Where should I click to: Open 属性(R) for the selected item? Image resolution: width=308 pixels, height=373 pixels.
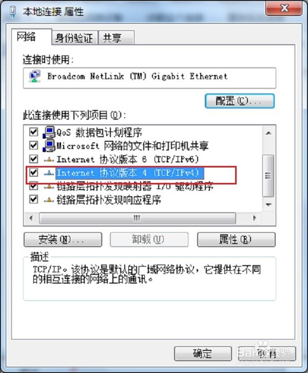click(x=236, y=239)
